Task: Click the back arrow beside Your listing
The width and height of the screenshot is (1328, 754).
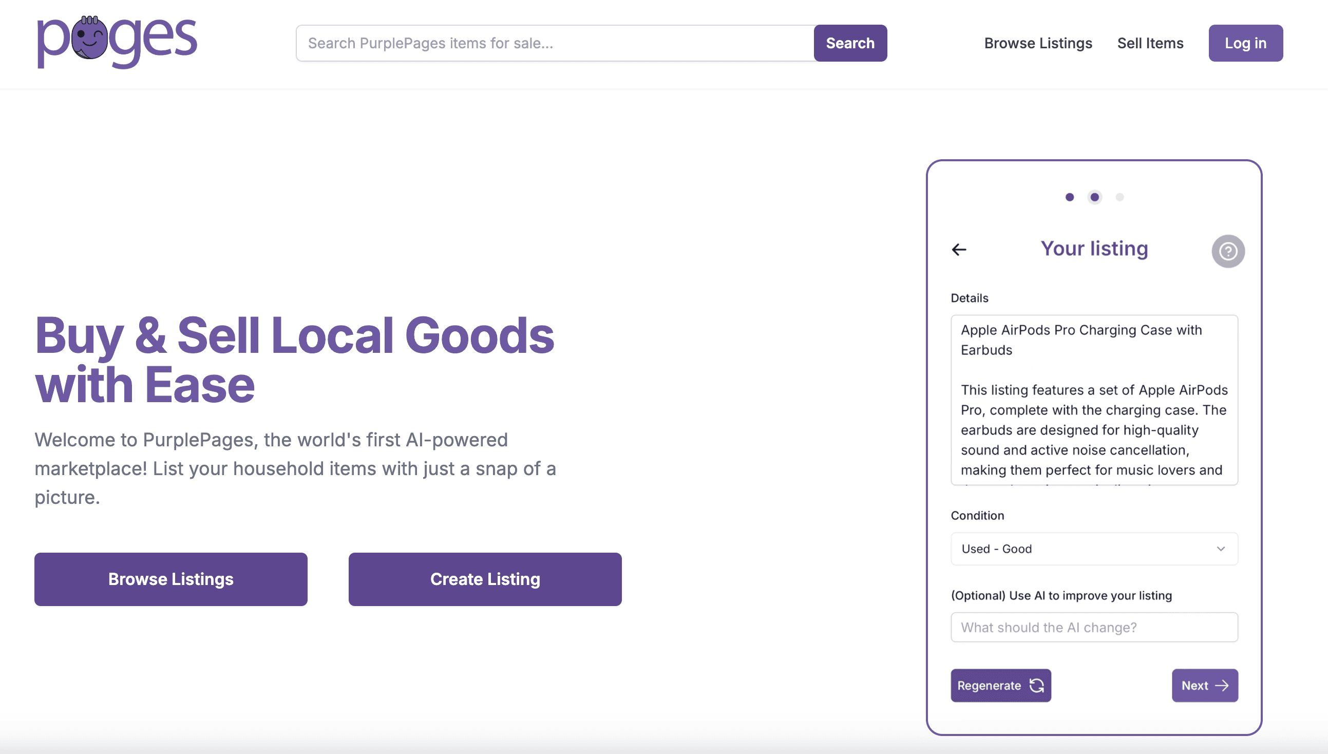Action: (959, 250)
